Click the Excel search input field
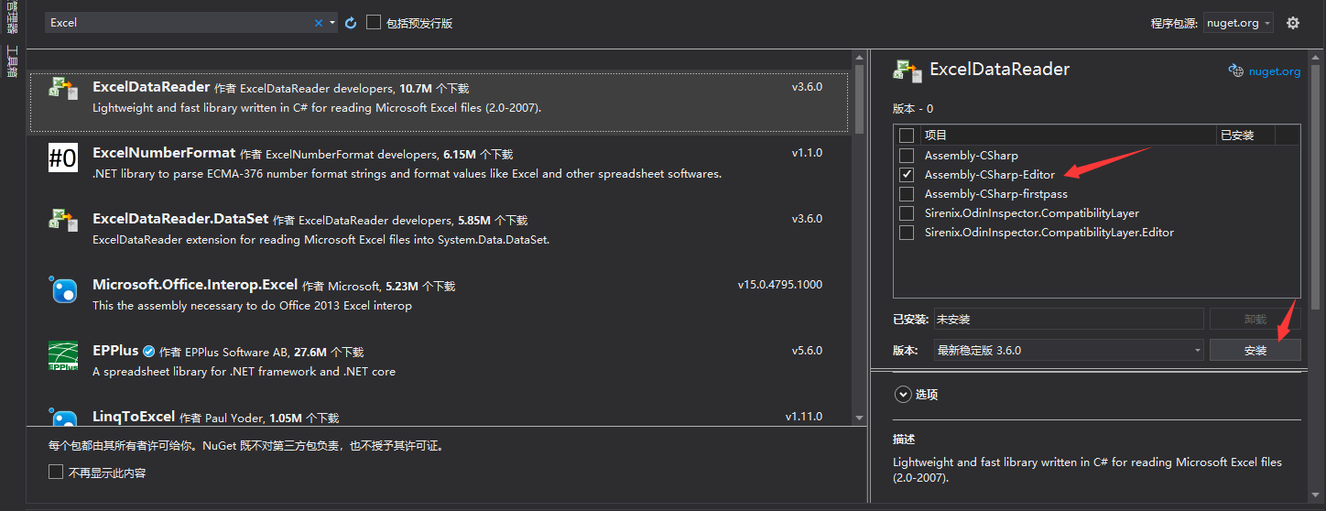The image size is (1326, 511). click(x=179, y=23)
